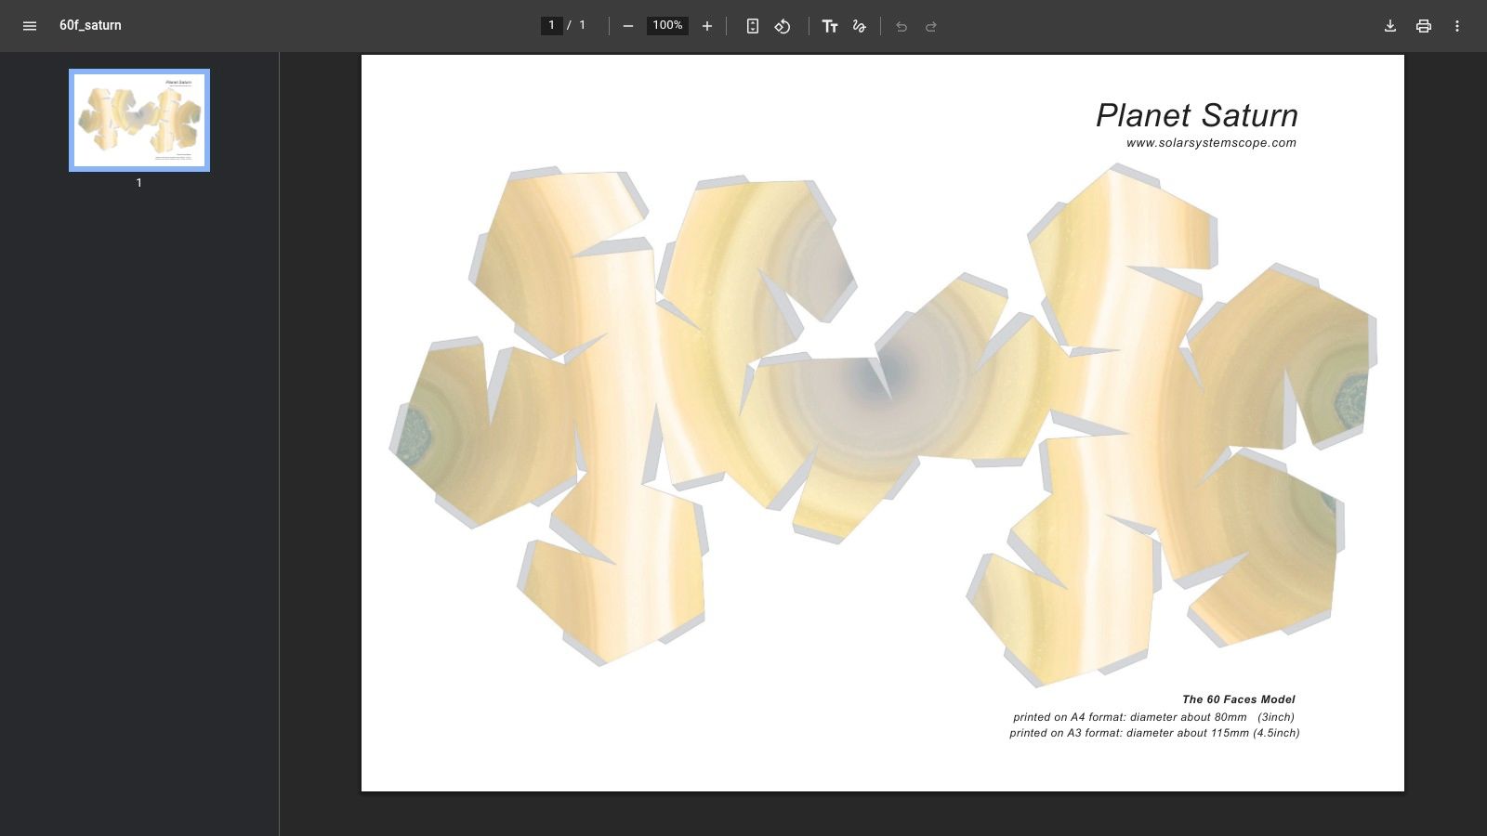Viewport: 1487px width, 836px height.
Task: Print the document
Action: [1424, 26]
